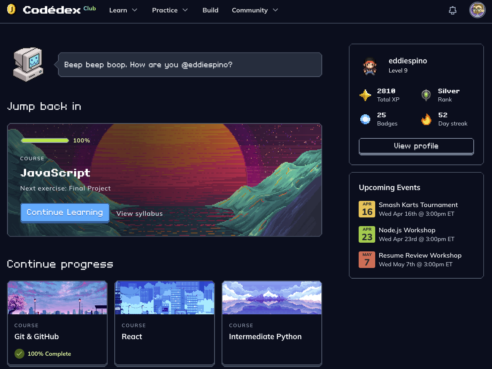
Task: Click the View profile button
Action: pos(416,146)
